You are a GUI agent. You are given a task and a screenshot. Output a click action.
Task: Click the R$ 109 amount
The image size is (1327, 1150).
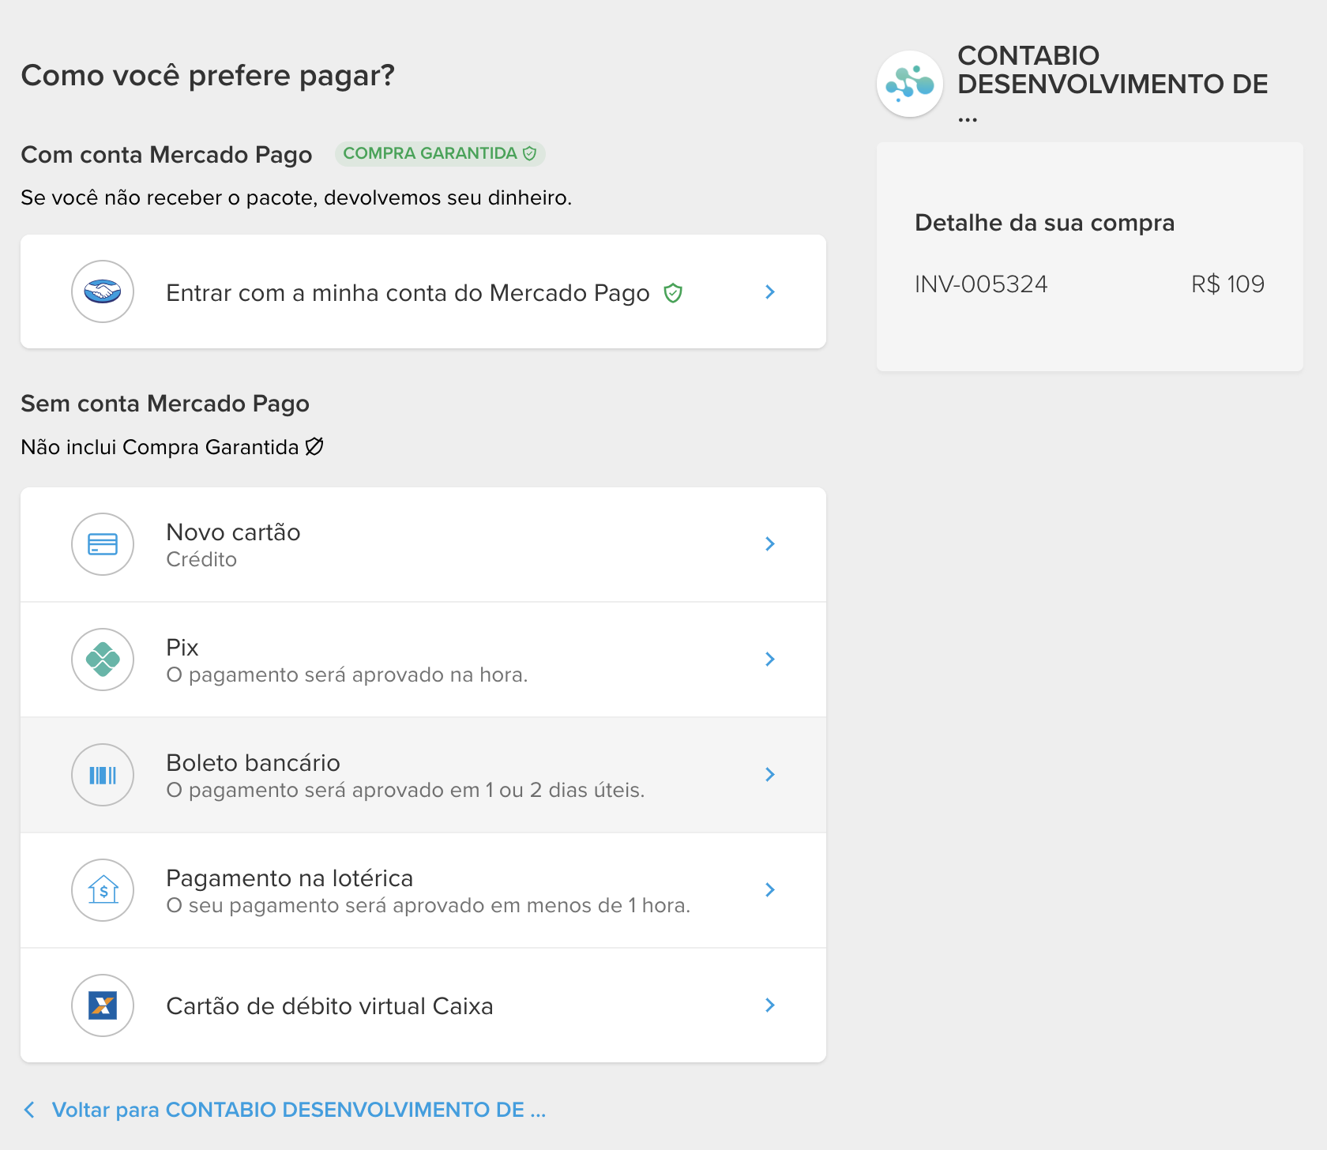[x=1227, y=284]
